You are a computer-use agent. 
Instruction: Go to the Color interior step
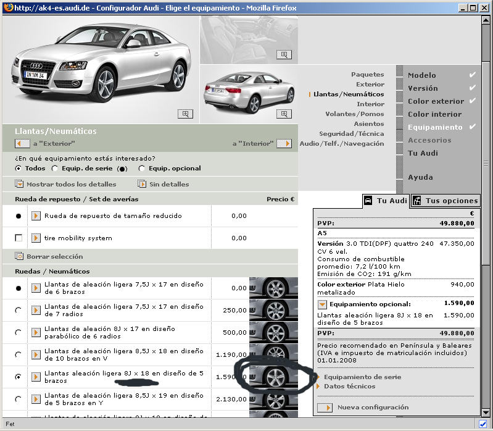[x=434, y=114]
